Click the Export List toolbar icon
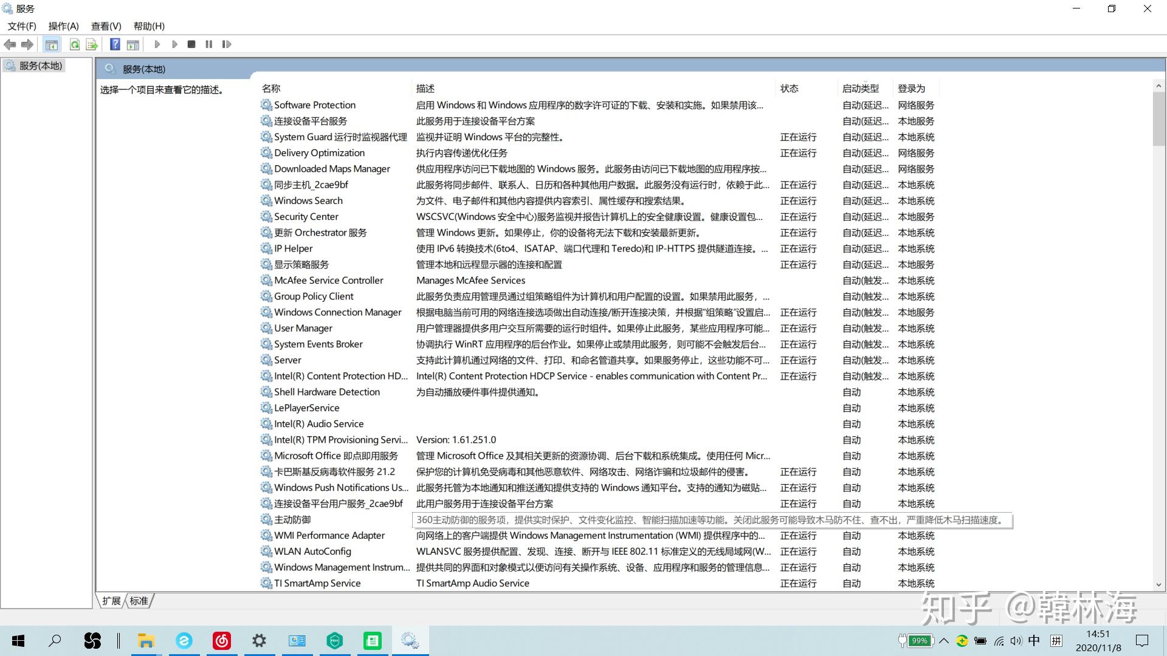Image resolution: width=1167 pixels, height=656 pixels. 92,44
